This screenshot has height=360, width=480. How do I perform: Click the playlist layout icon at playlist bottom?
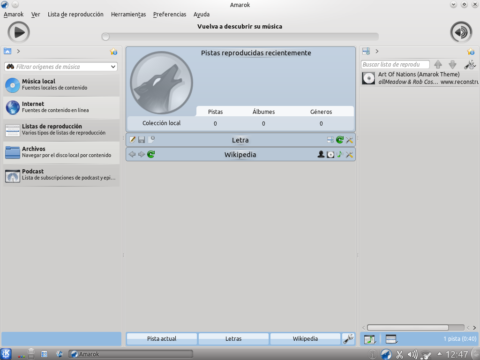pyautogui.click(x=391, y=339)
